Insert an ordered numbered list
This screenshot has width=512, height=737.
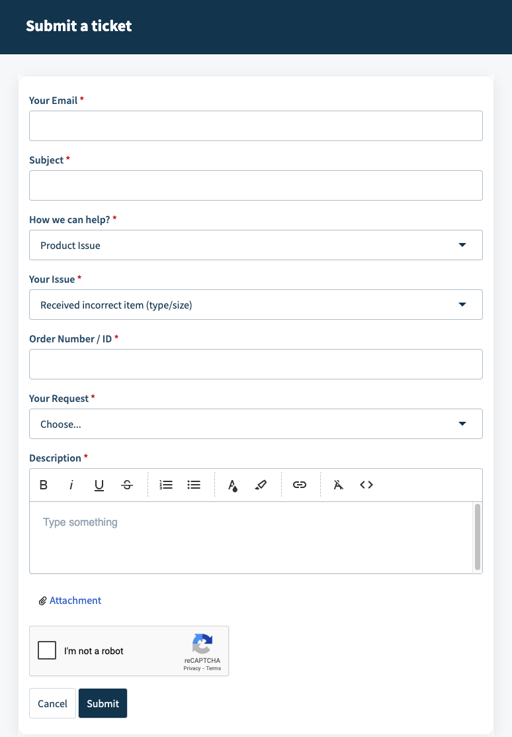tap(166, 485)
